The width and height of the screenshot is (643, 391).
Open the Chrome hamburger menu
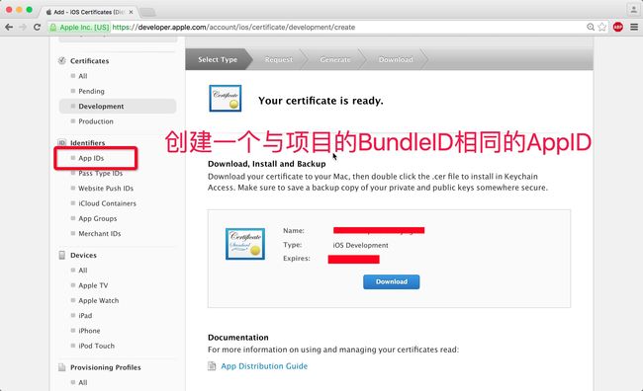coord(634,27)
